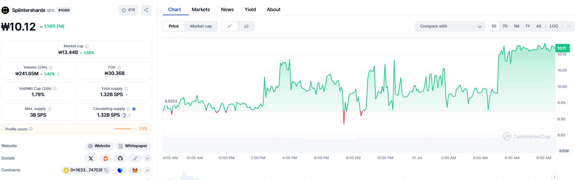Show Vol/Mkt Cap (24h) info icon
Viewport: 575px width, 180px height.
[x=55, y=89]
